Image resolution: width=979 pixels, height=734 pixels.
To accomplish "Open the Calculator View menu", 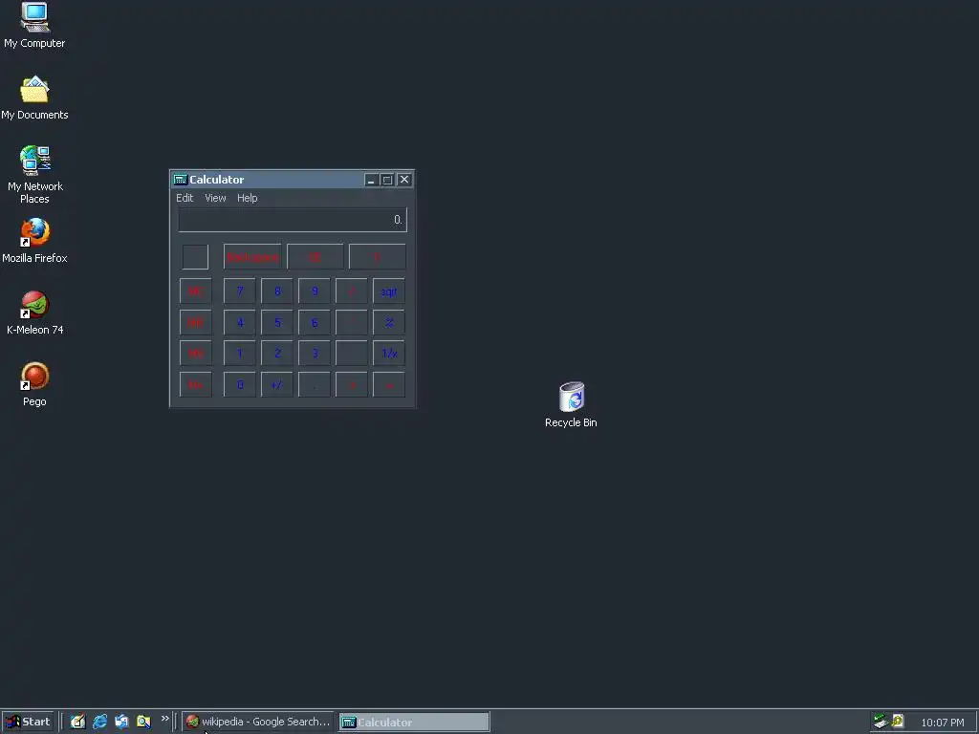I will [x=215, y=198].
